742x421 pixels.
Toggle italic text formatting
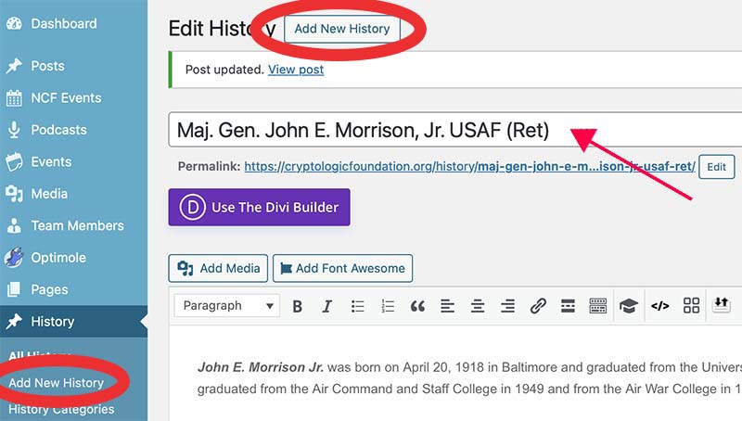326,306
